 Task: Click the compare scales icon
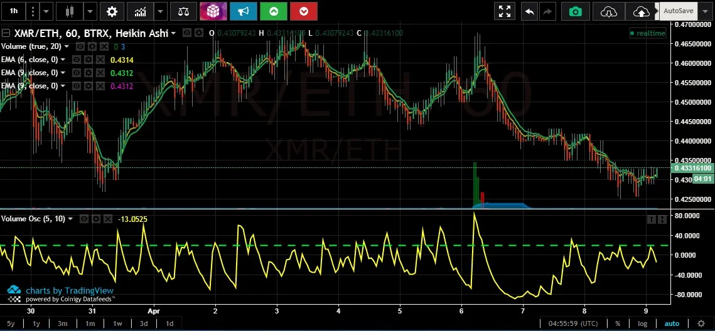click(184, 11)
